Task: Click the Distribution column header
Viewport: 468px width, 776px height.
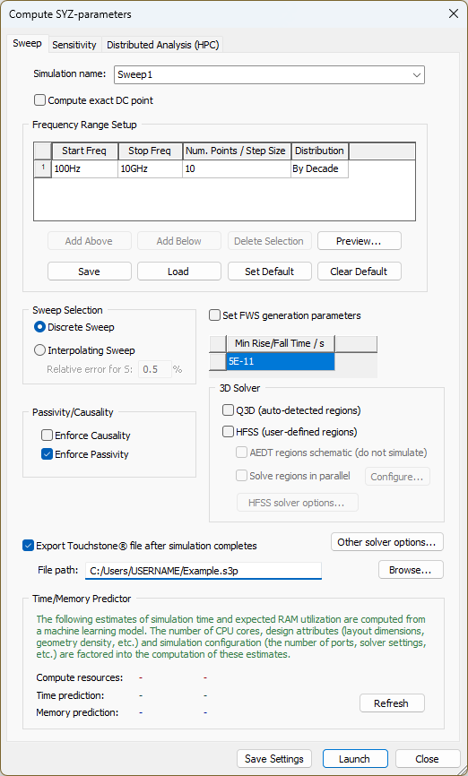Action: point(319,151)
